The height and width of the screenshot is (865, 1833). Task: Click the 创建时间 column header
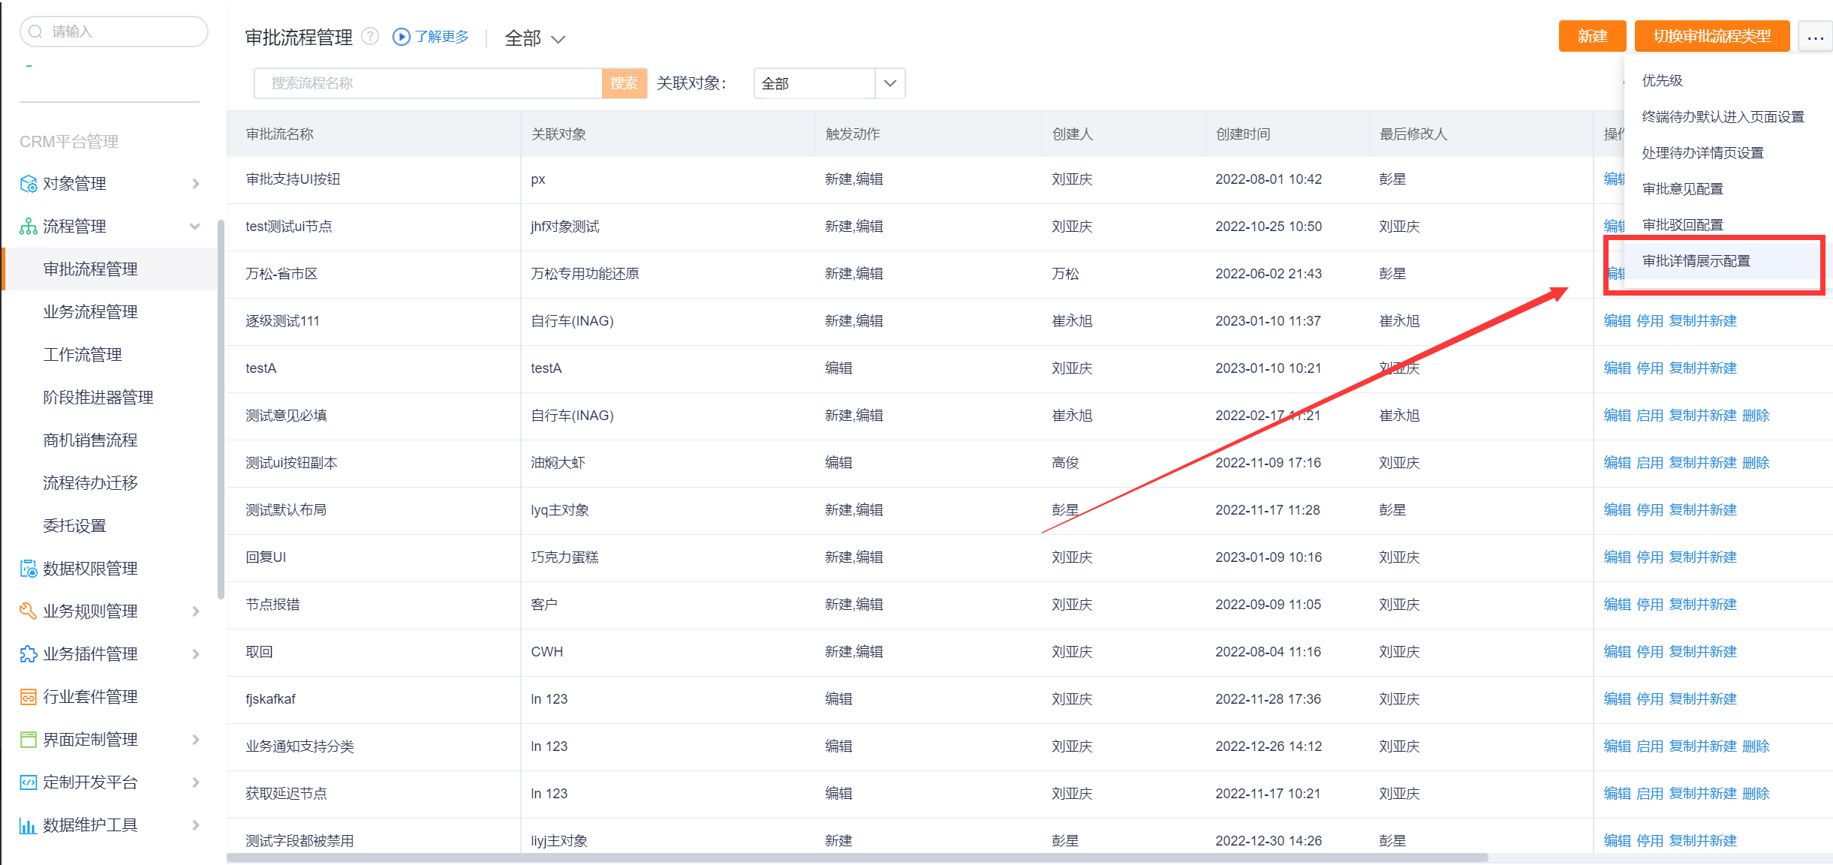point(1243,134)
